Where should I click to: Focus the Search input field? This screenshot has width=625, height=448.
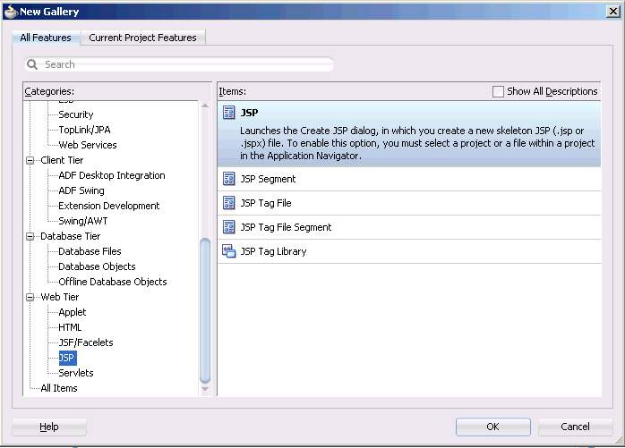point(179,64)
